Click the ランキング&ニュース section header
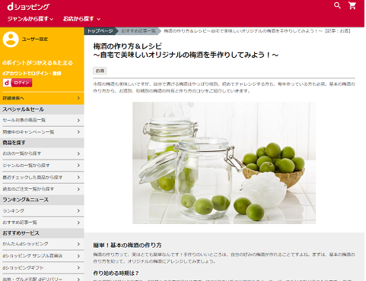 (x=42, y=200)
